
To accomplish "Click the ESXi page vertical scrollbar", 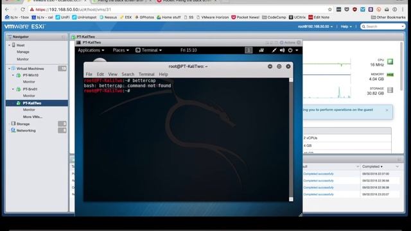I will [x=401, y=67].
